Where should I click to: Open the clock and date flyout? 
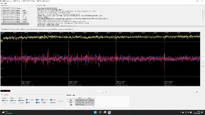click(x=197, y=112)
